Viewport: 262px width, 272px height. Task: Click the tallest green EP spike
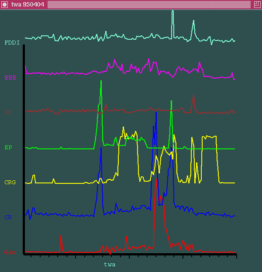pos(101,82)
